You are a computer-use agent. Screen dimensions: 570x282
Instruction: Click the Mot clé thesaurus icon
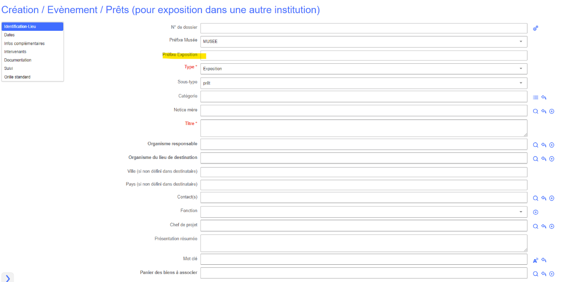(536, 260)
